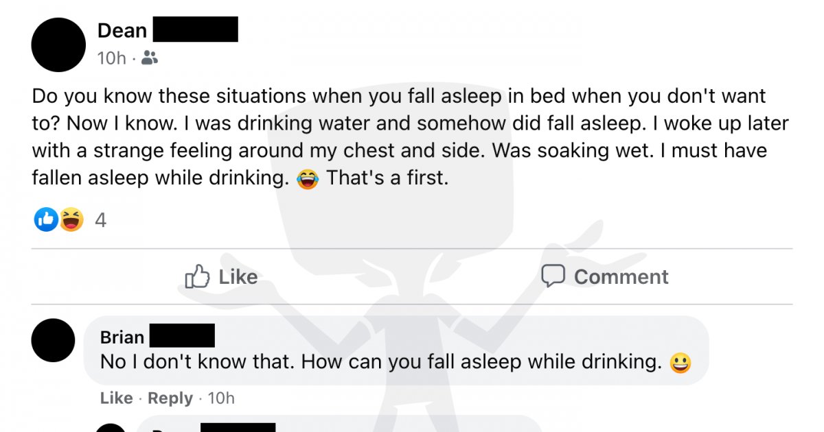824x432 pixels.
Task: Like Brian's comment
Action: [x=115, y=398]
